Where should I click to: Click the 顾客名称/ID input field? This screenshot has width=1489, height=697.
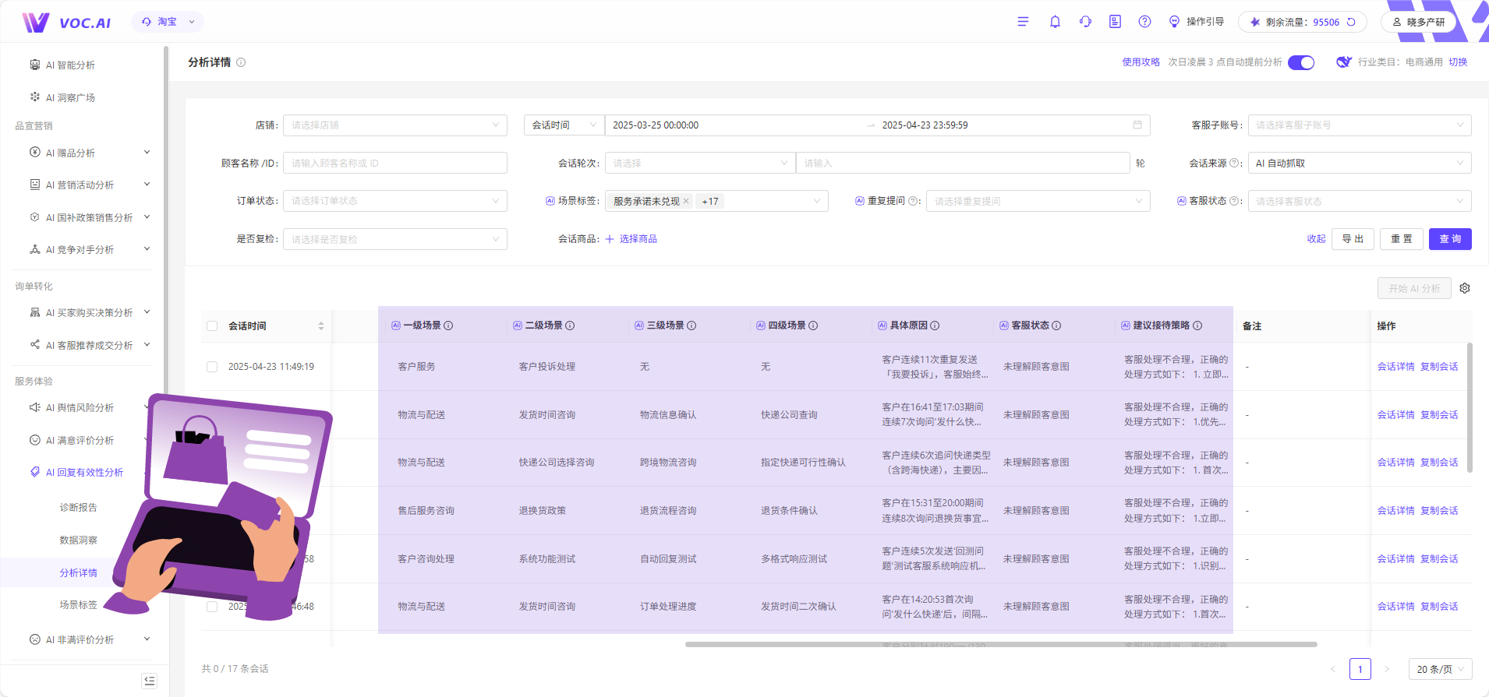click(x=395, y=163)
